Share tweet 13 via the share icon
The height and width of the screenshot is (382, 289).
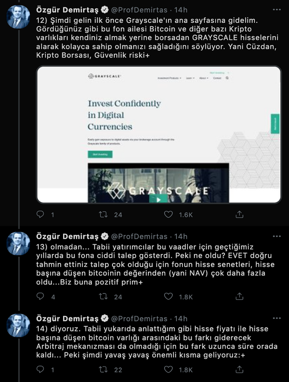pos(239,296)
